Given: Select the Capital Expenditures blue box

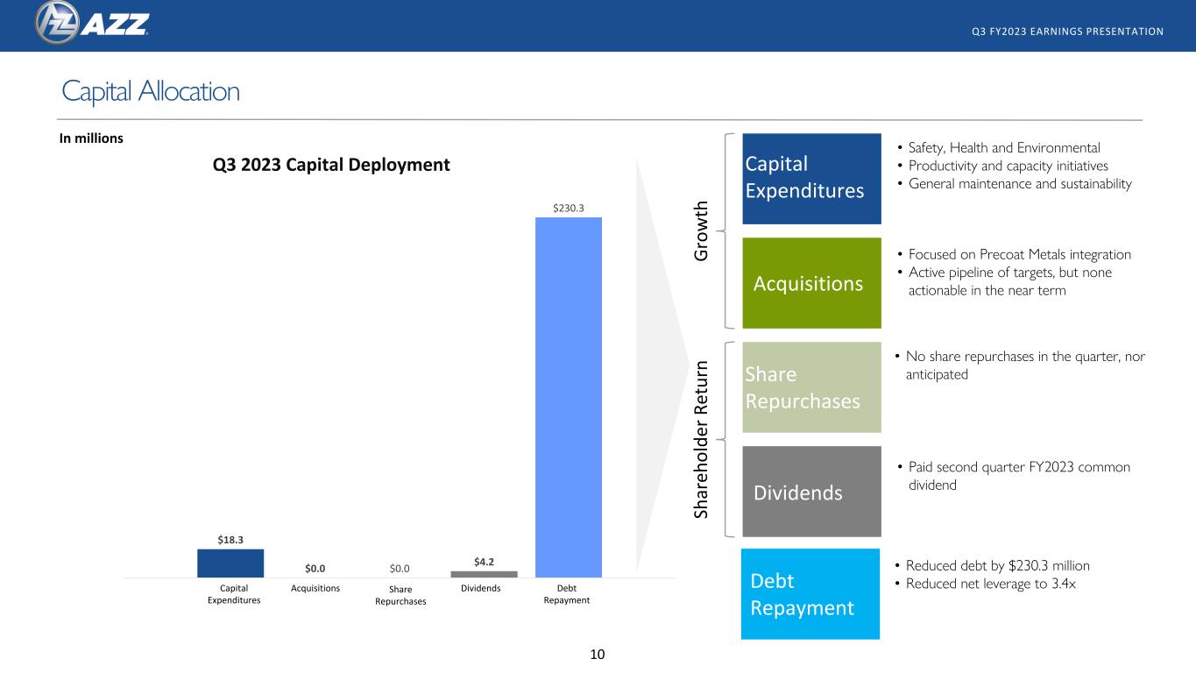Looking at the screenshot, I should pyautogui.click(x=811, y=179).
